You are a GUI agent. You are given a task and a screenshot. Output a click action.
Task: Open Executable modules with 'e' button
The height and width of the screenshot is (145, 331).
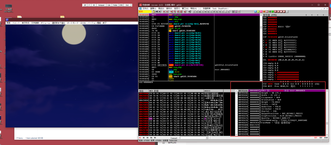[x=197, y=11]
